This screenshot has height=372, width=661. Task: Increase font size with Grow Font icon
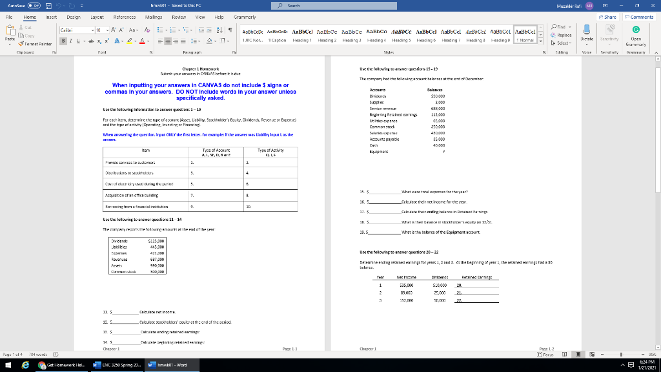click(114, 30)
